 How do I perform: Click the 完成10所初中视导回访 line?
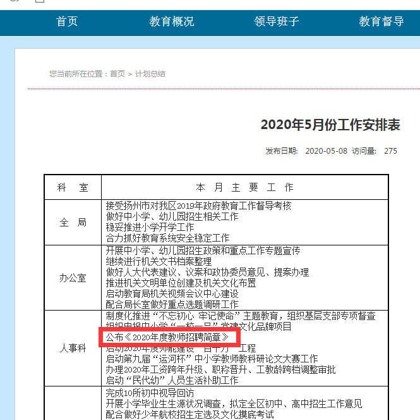pyautogui.click(x=150, y=393)
